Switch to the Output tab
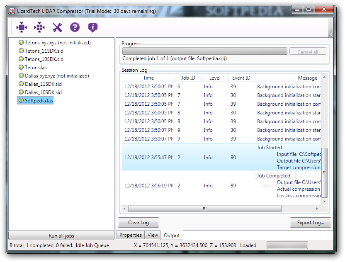This screenshot has height=262, width=345. 172,235
